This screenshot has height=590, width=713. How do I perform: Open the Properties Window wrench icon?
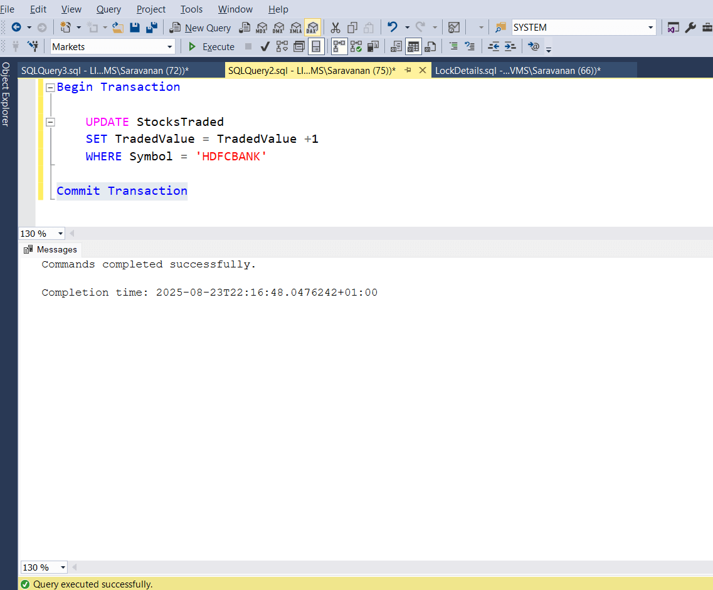point(690,28)
